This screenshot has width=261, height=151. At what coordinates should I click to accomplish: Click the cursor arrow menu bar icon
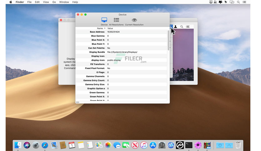point(226,2)
